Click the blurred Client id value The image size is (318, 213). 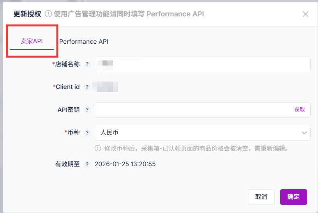pyautogui.click(x=105, y=87)
